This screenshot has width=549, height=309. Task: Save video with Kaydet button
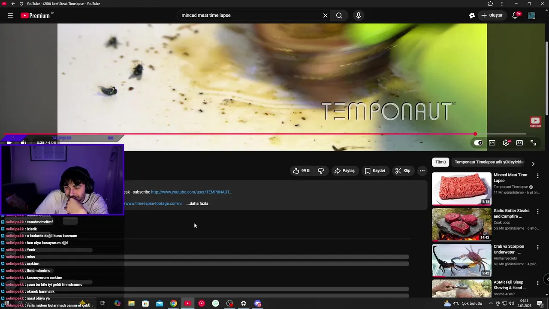pos(375,171)
